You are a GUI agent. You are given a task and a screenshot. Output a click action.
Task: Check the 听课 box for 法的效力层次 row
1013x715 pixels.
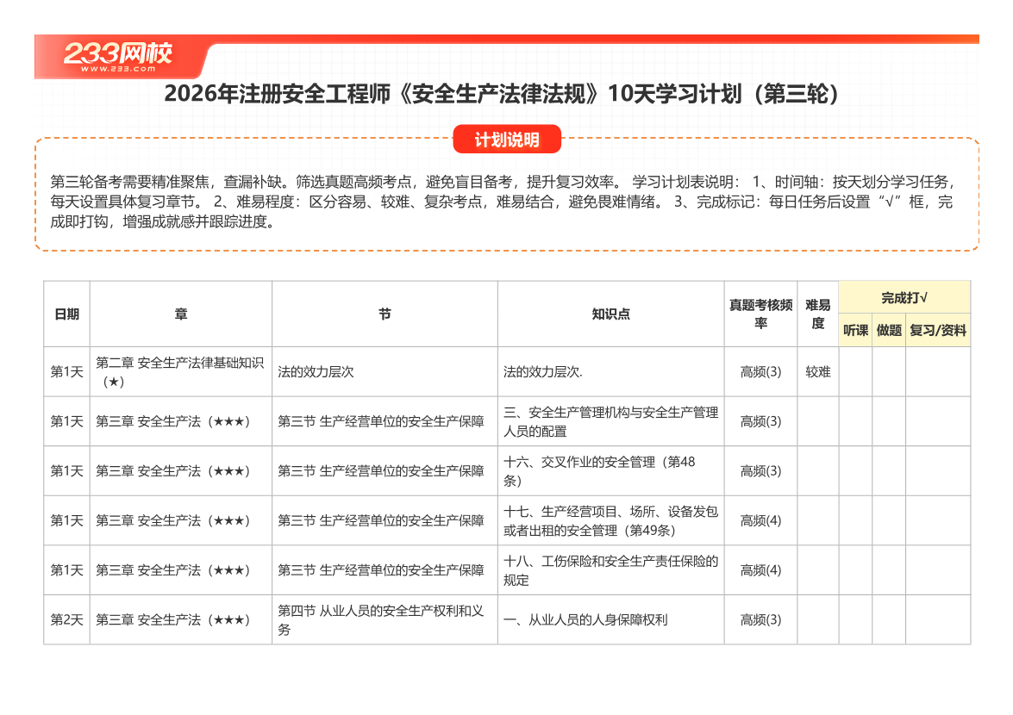[x=855, y=371]
